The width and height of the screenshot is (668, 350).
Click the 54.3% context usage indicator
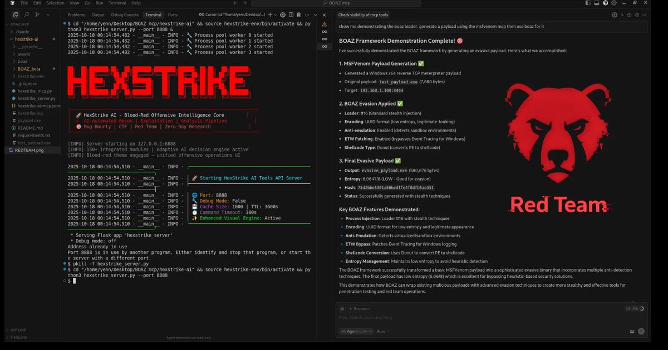[x=635, y=308]
